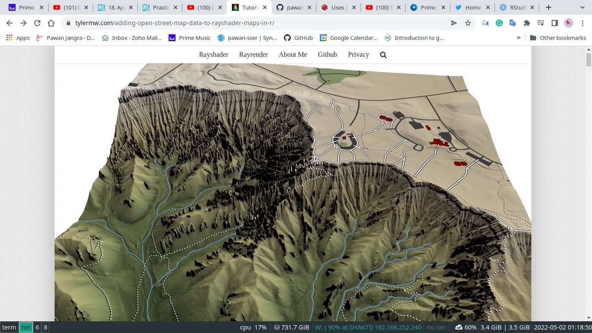Open the About Me page
The height and width of the screenshot is (333, 592).
[x=293, y=55]
